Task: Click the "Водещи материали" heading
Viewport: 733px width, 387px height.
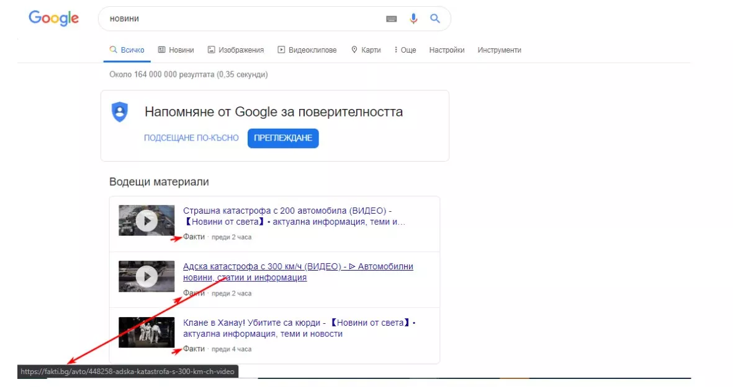Action: click(159, 182)
